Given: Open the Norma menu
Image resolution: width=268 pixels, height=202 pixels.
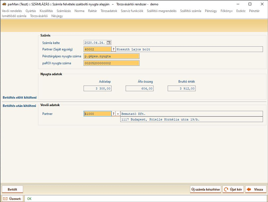Looking at the screenshot, I should (x=80, y=11).
